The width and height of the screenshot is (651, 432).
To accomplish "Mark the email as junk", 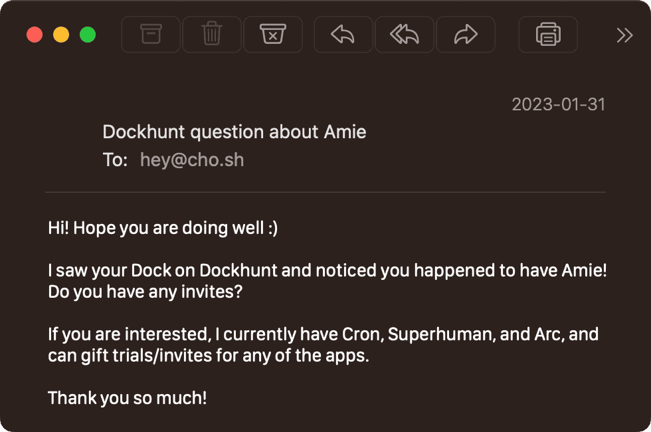I will [272, 34].
